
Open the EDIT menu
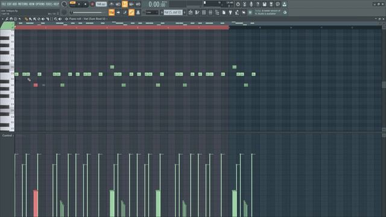click(10, 4)
